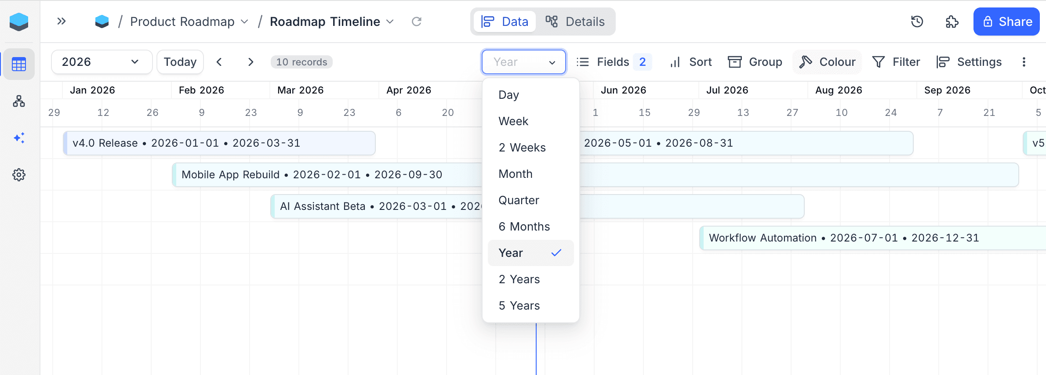The height and width of the screenshot is (375, 1046).
Task: Select Day from the timescale menu
Action: (531, 95)
